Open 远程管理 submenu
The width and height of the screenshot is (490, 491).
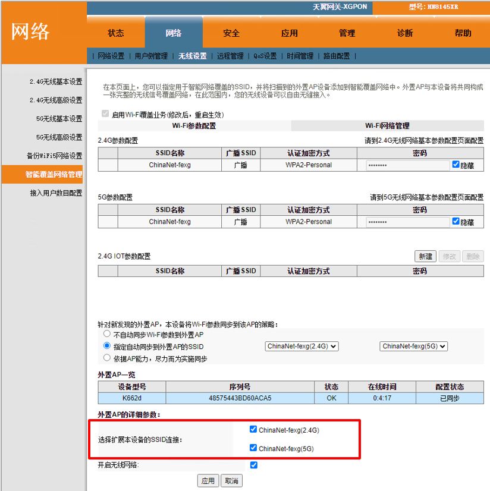click(230, 56)
